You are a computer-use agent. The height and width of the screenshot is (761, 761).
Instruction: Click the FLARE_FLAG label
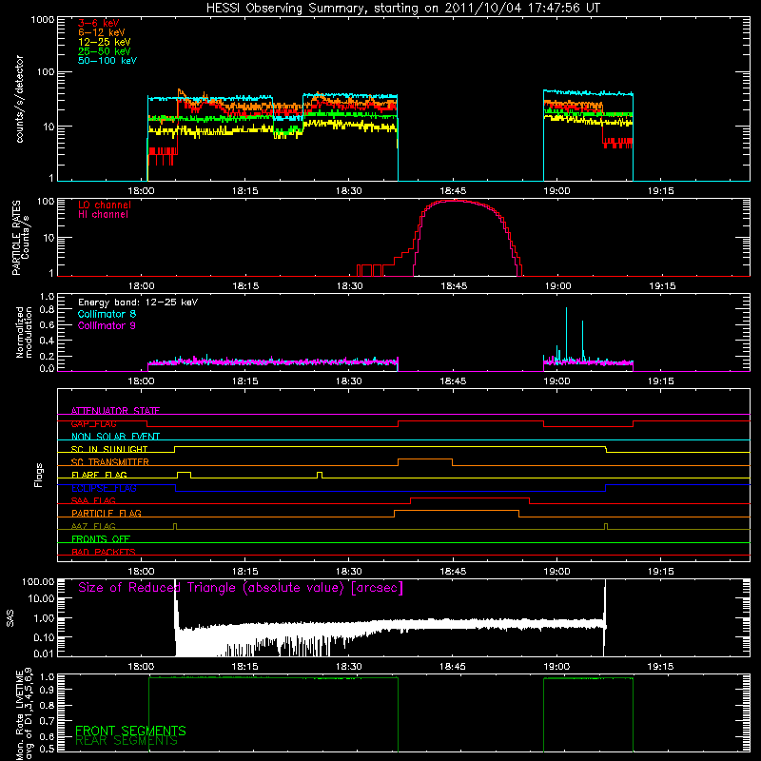(99, 475)
